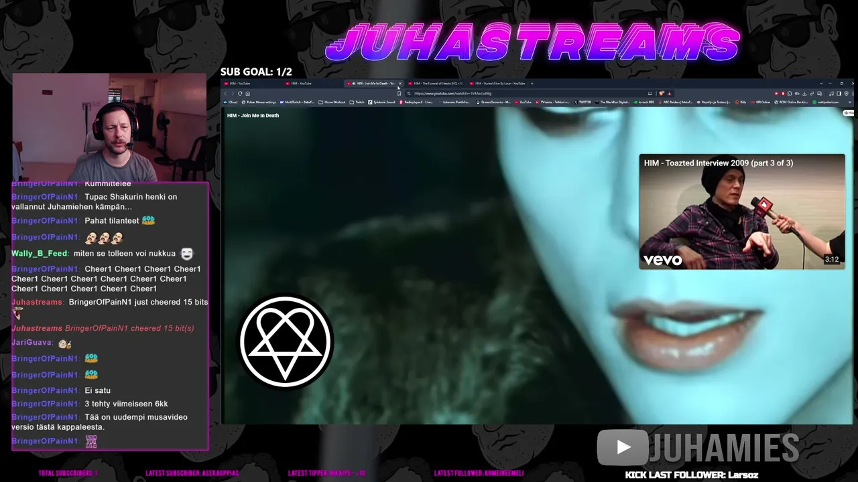Click the video title 'HIM - Join Me In Death'

(x=253, y=116)
